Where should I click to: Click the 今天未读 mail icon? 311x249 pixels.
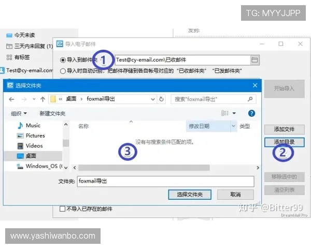[x=9, y=35]
